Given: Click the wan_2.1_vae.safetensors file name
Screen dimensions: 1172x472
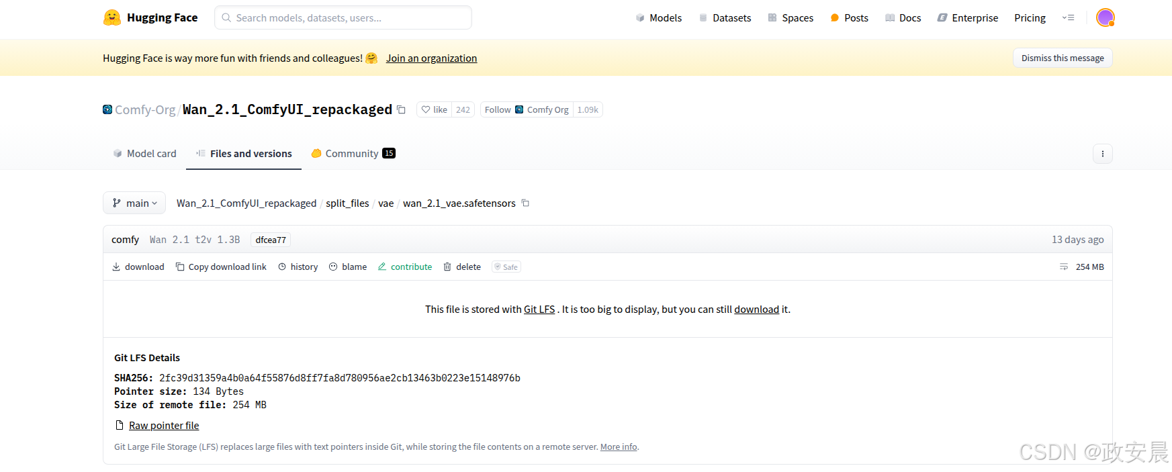Looking at the screenshot, I should point(459,203).
